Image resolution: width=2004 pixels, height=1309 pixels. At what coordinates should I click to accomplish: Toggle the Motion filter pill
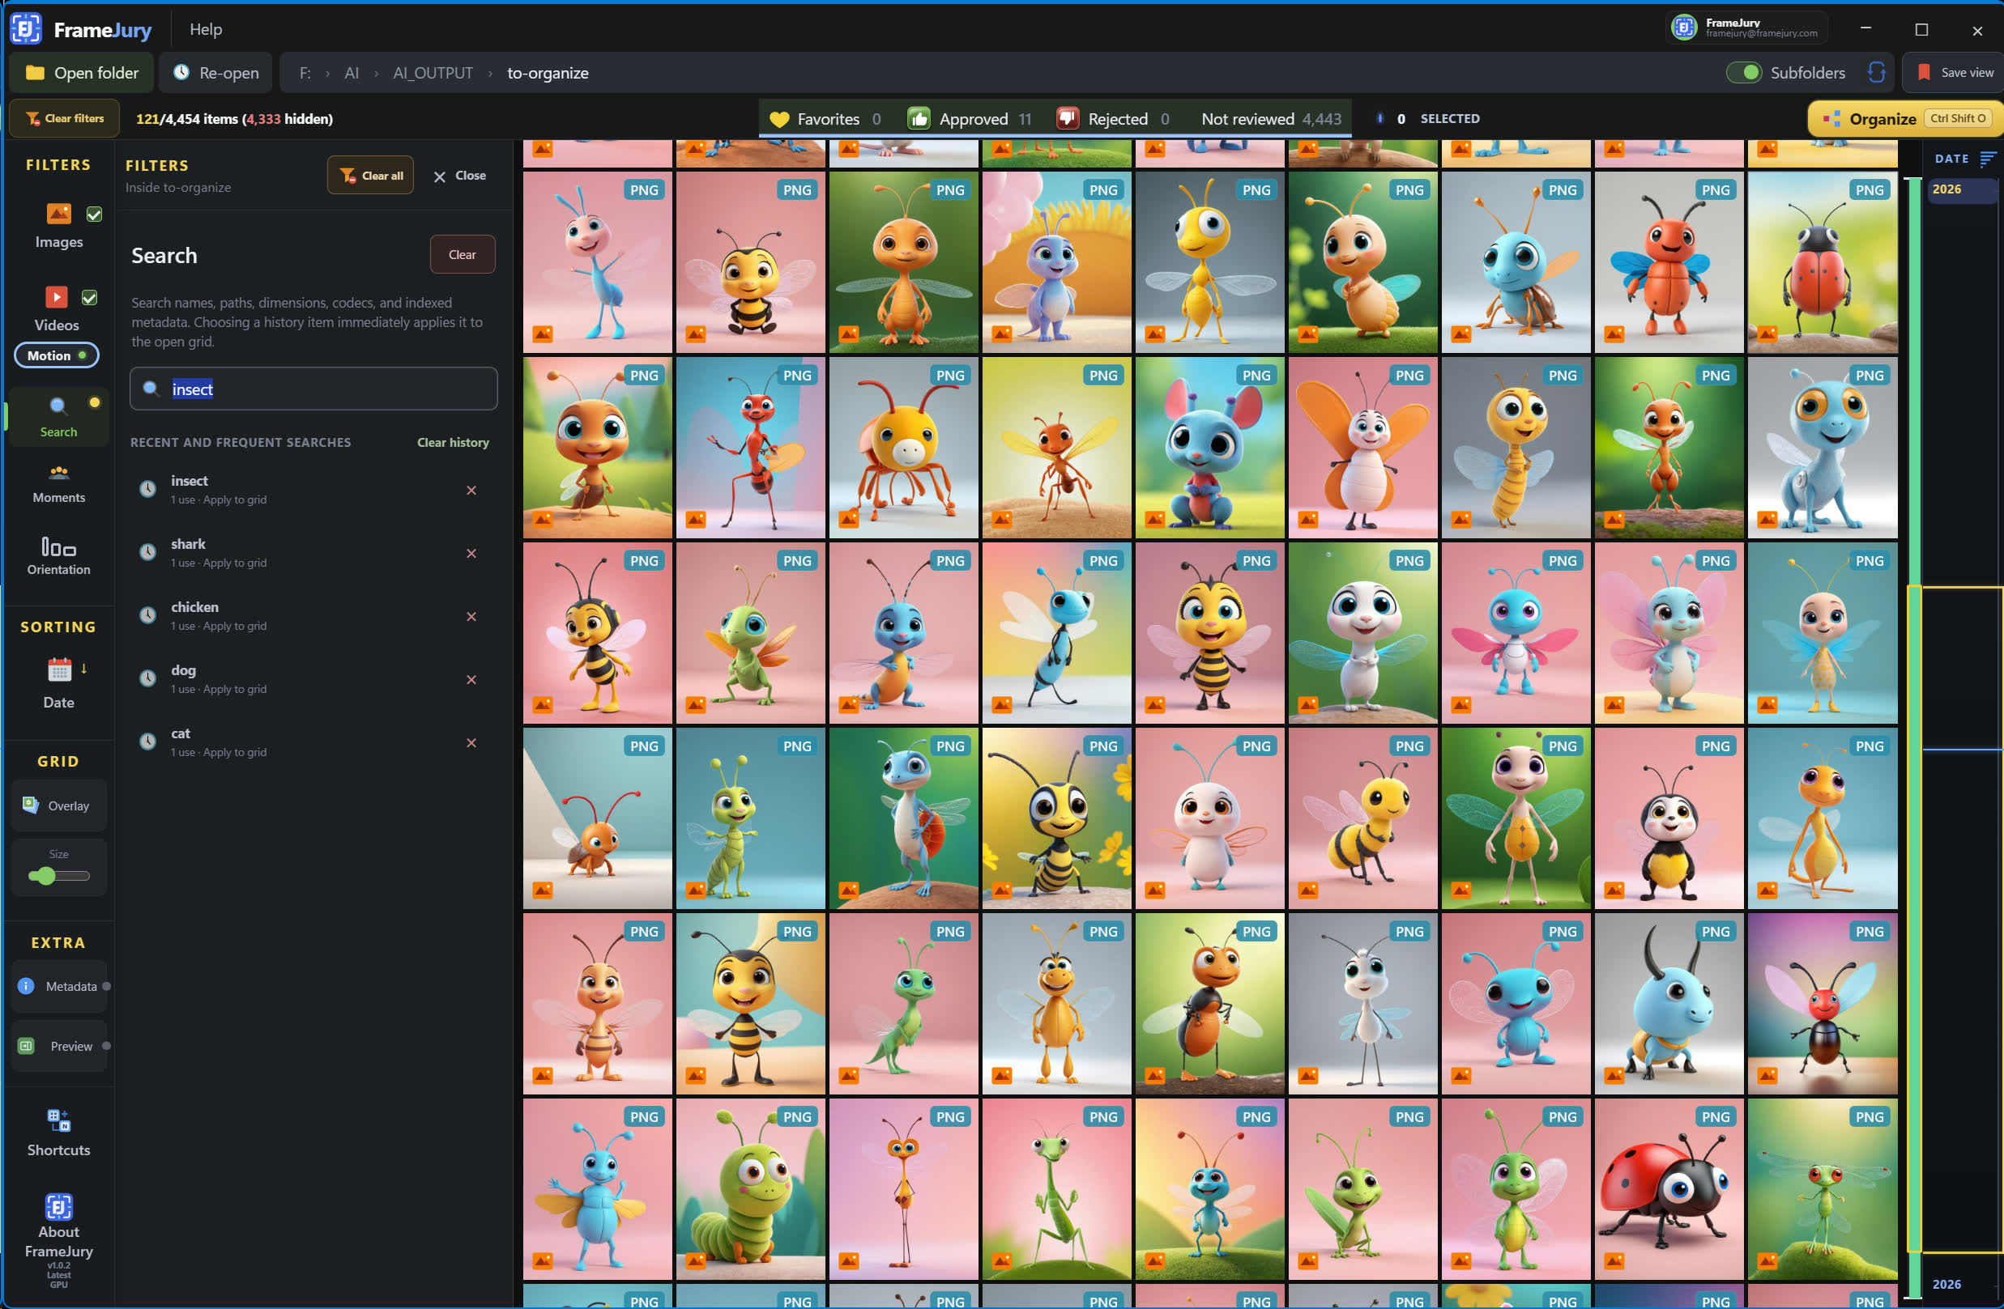click(x=57, y=355)
